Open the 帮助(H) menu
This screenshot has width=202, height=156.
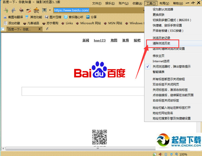(178, 3)
